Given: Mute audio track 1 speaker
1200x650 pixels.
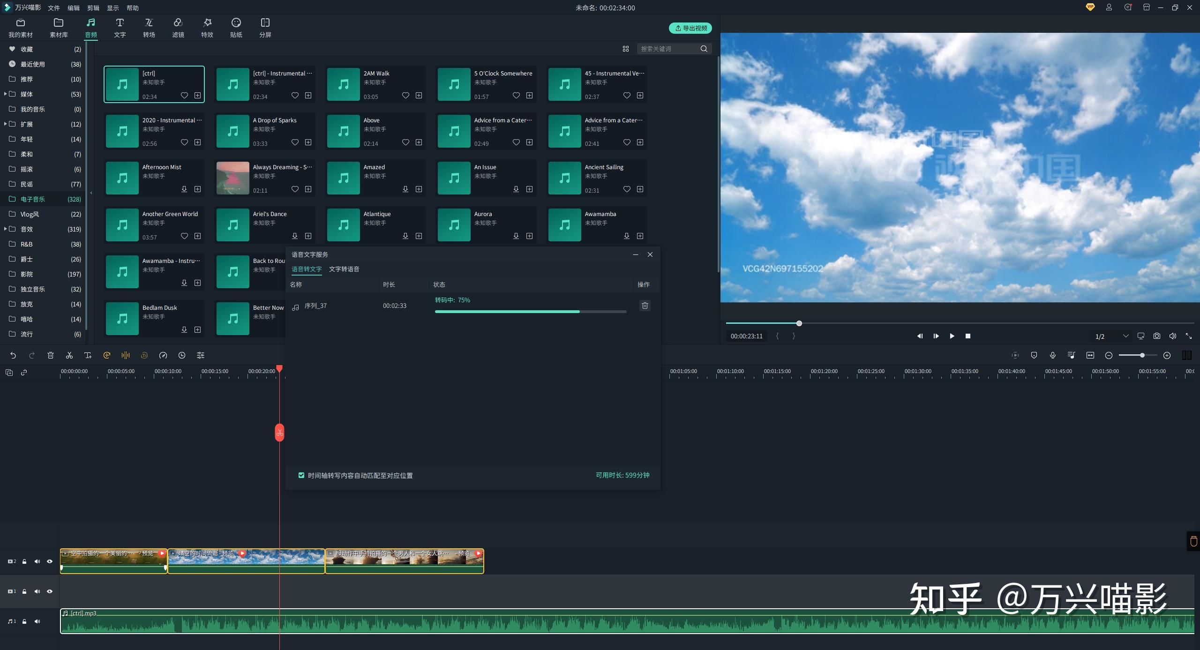Looking at the screenshot, I should click(37, 621).
